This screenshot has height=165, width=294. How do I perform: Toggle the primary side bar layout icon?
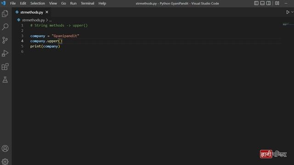(256, 3)
